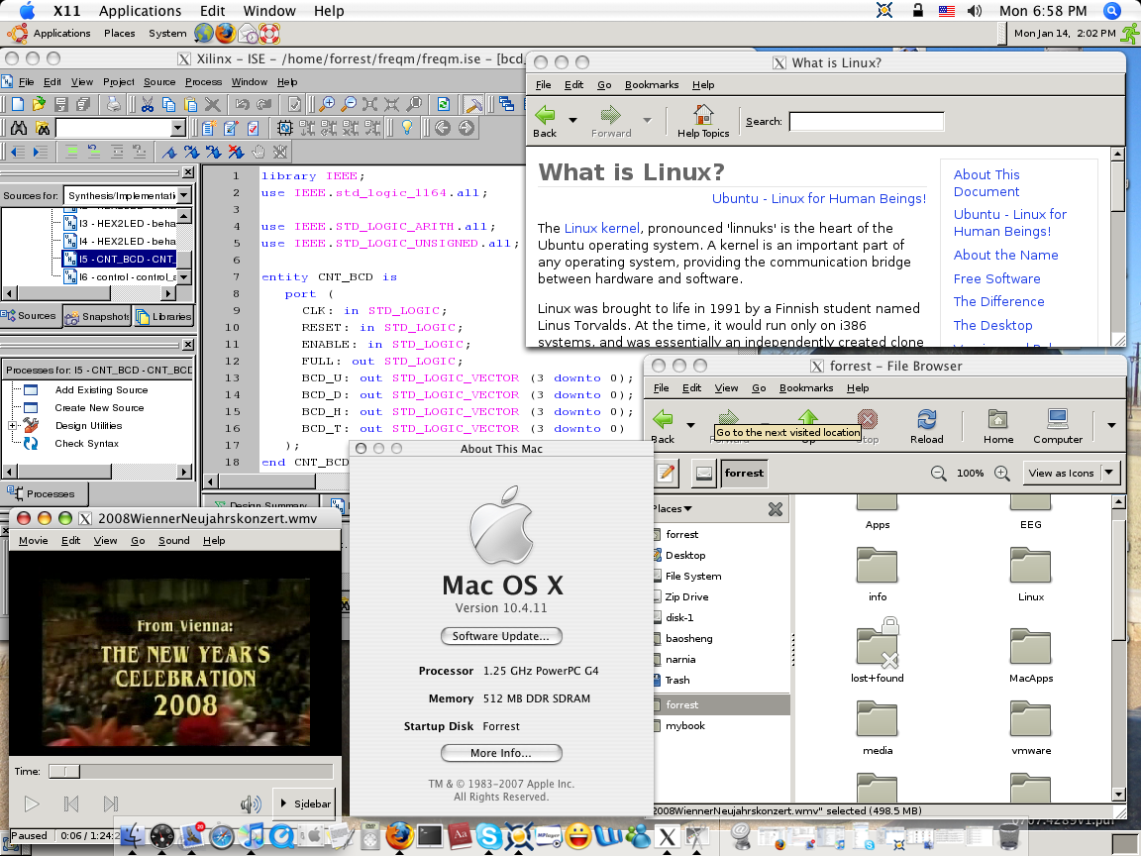Image resolution: width=1141 pixels, height=856 pixels.
Task: Click the Zoom In magnifier icon in ISE
Action: 328,105
